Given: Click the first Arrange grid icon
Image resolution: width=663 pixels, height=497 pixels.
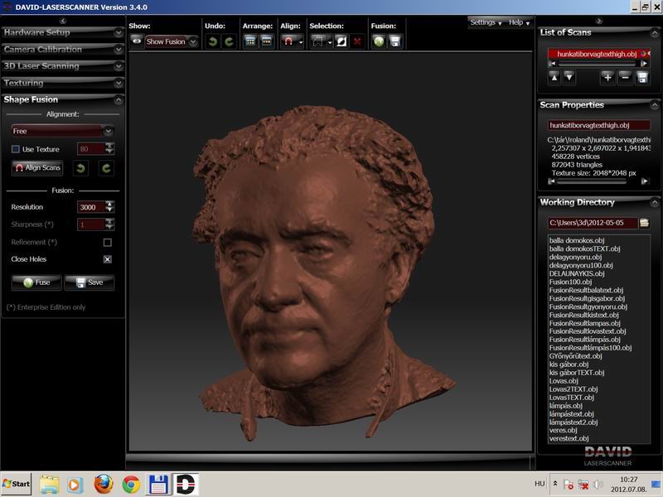Looking at the screenshot, I should [250, 41].
